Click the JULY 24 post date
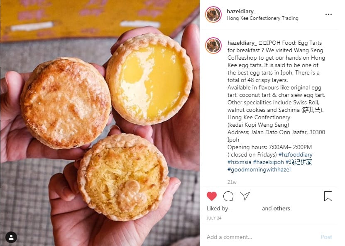 pos(214,218)
